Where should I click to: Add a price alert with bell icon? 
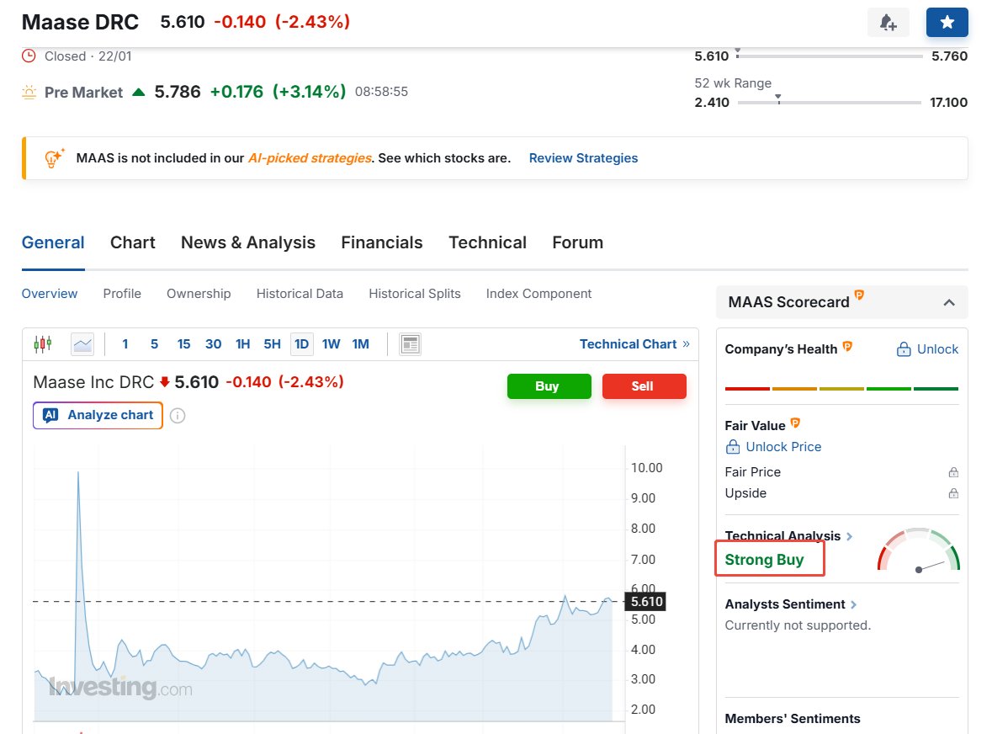889,23
